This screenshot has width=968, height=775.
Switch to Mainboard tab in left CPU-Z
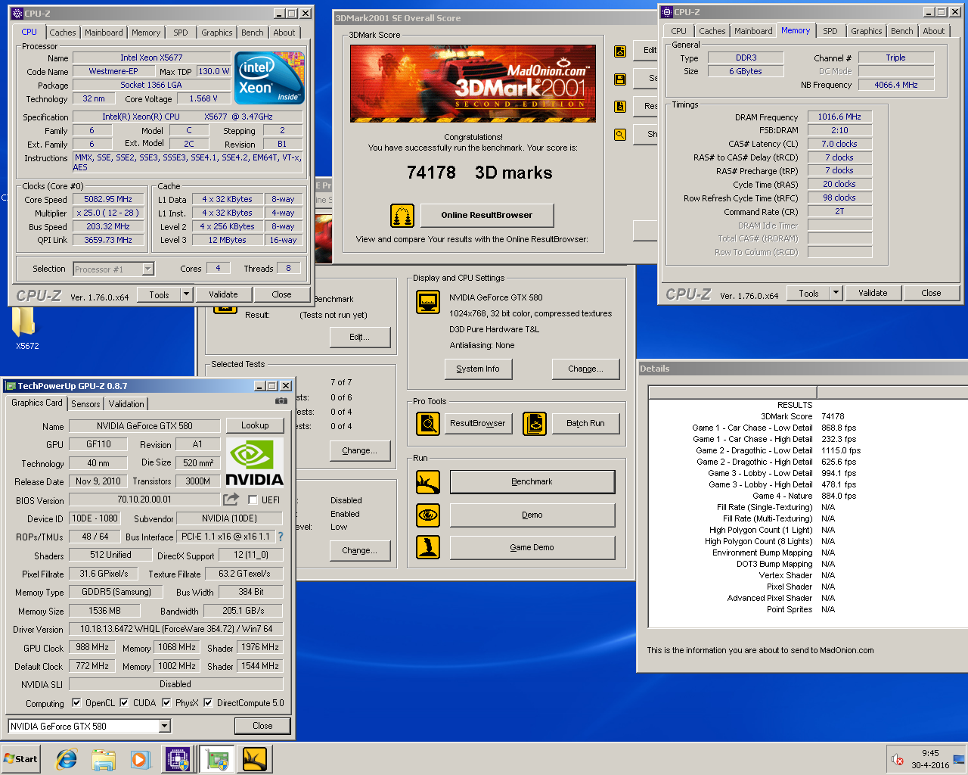(104, 33)
